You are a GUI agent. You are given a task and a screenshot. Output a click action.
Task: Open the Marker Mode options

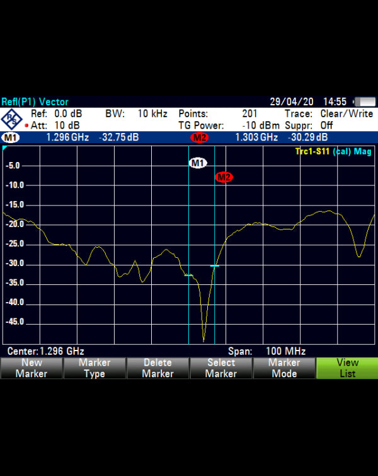click(x=283, y=368)
